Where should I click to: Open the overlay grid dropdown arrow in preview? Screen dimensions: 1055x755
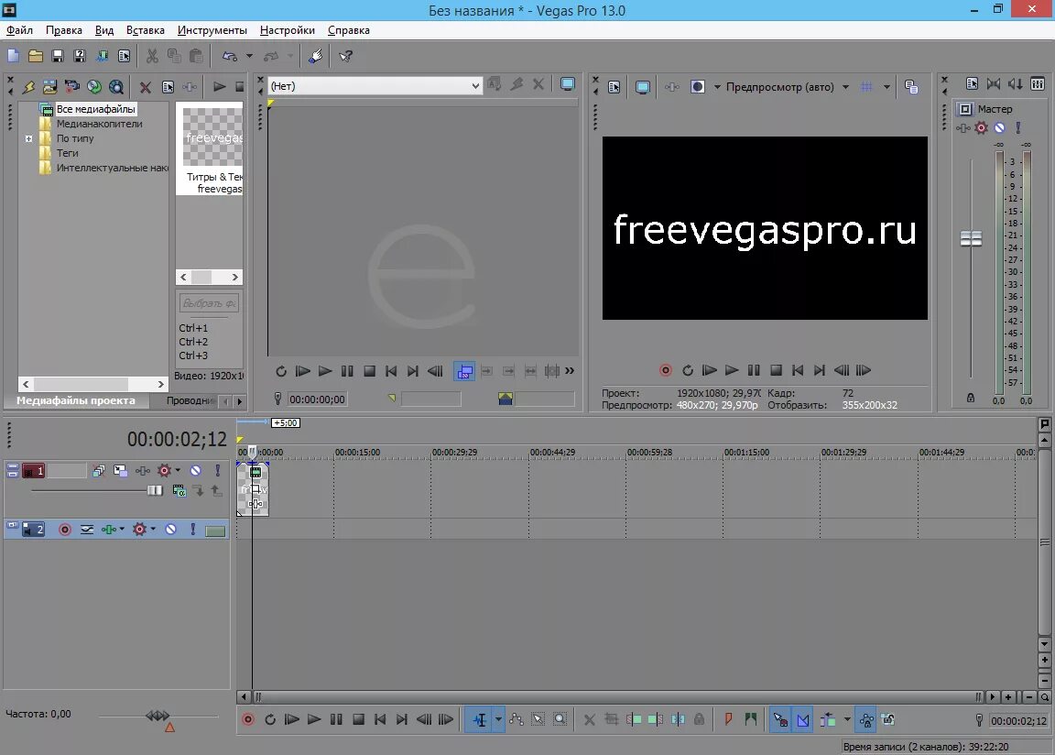pos(886,87)
